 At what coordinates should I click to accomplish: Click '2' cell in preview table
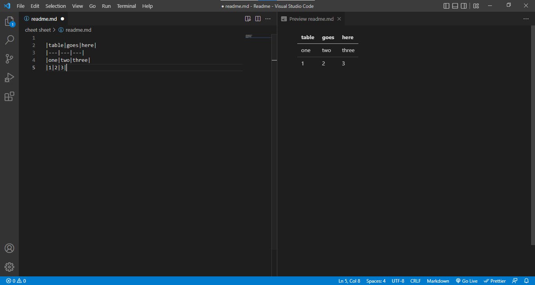[x=324, y=63]
